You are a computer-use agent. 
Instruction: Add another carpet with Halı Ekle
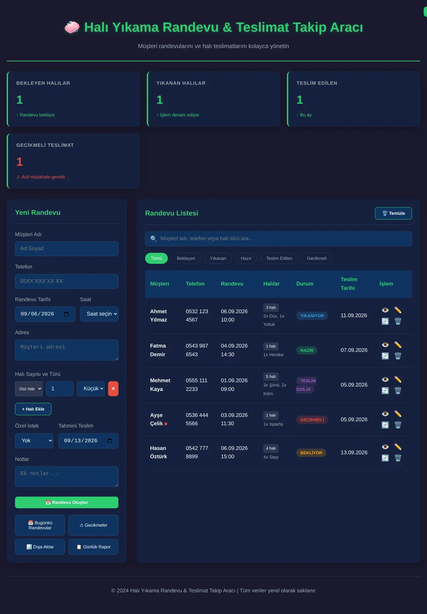[33, 409]
